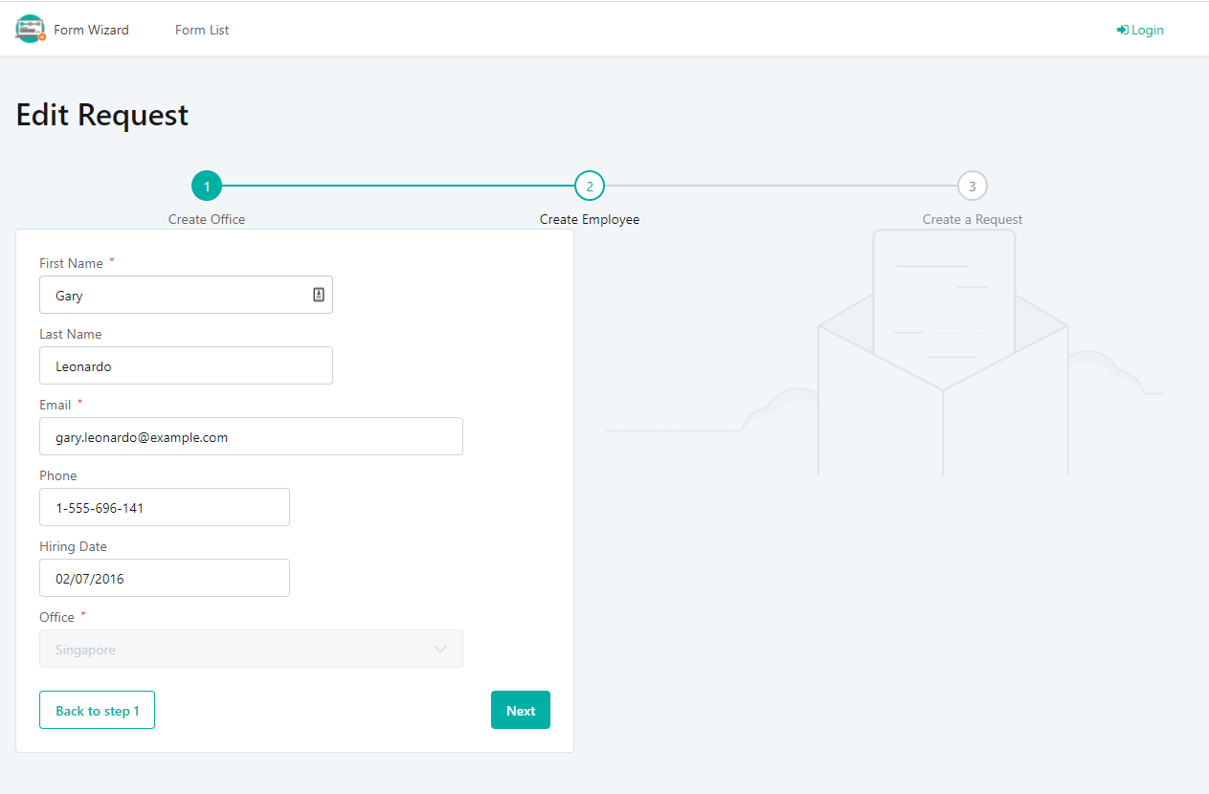Click the Phone input showing 1-555-696-141
1209x794 pixels.
(164, 507)
